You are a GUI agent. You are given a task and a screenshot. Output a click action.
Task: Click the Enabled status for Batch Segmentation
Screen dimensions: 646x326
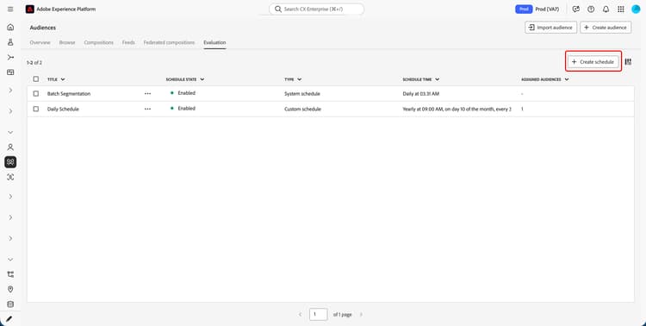click(x=183, y=93)
